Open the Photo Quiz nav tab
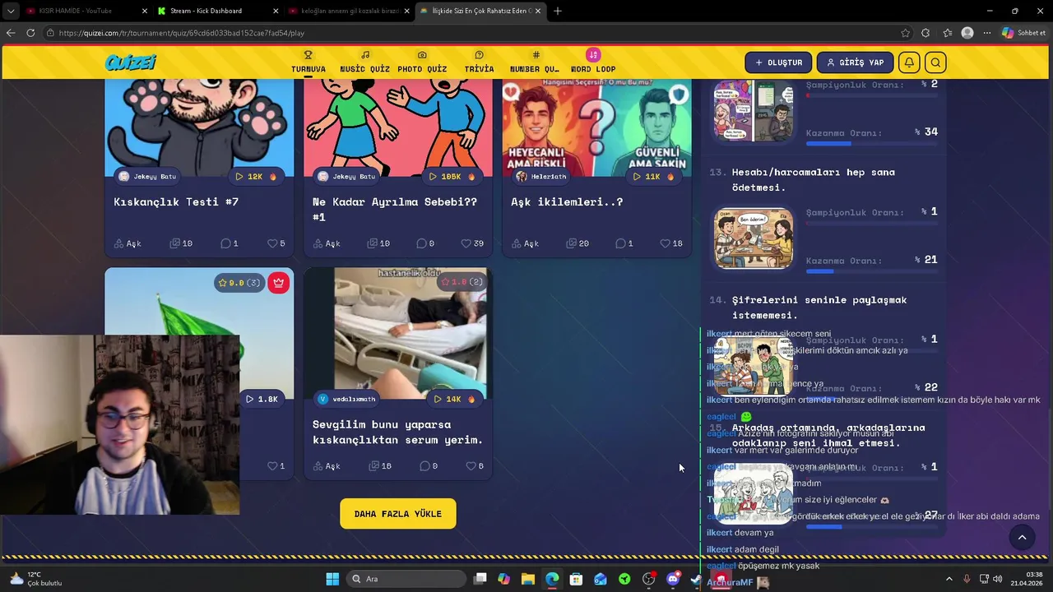The width and height of the screenshot is (1053, 592). pyautogui.click(x=422, y=62)
